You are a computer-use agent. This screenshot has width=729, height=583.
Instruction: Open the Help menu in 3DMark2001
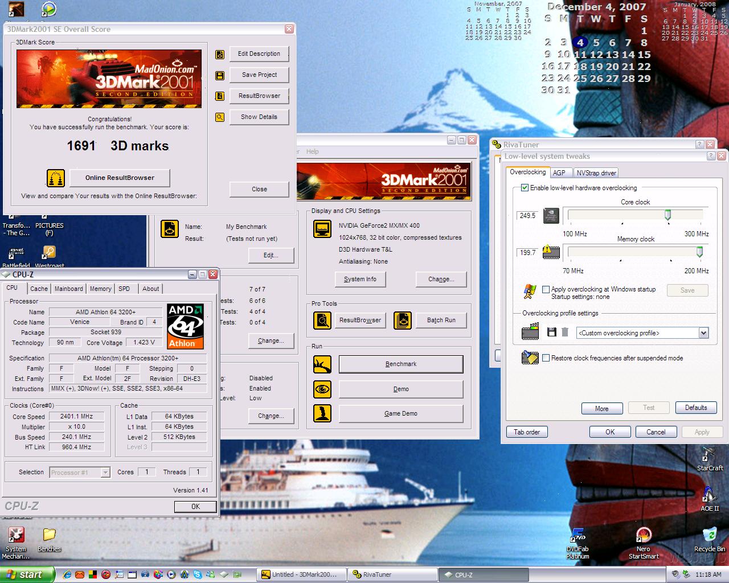(x=313, y=151)
